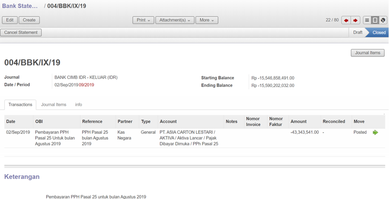
Task: Go to next record with right red arrow
Action: [355, 20]
